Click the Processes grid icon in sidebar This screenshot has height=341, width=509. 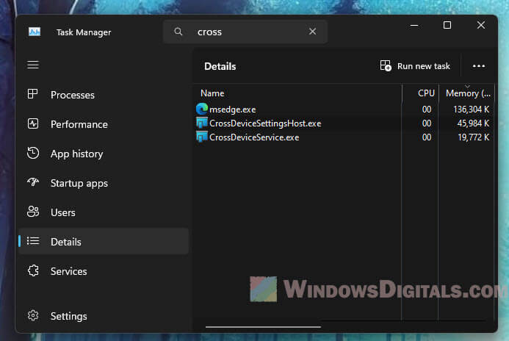click(x=33, y=94)
